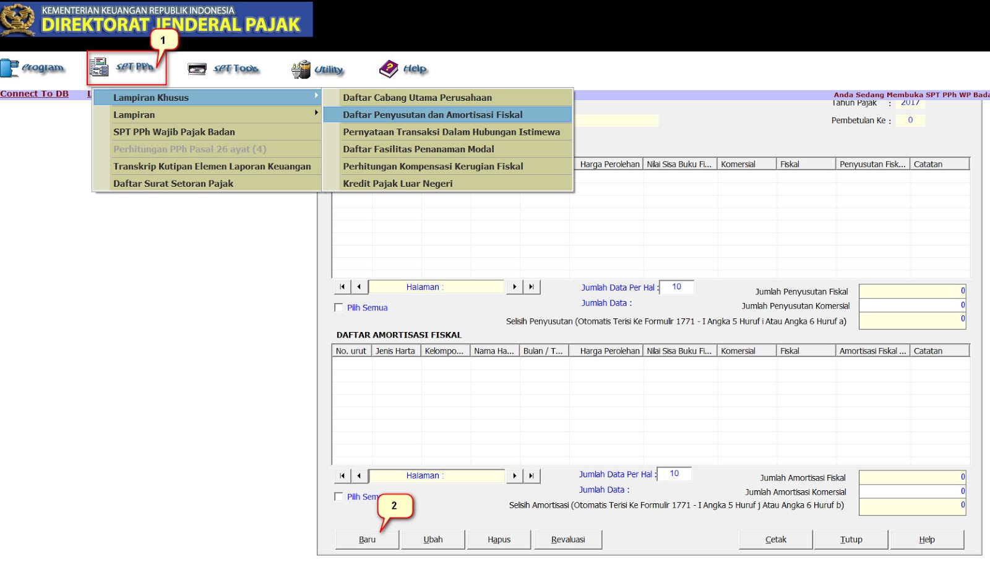
Task: Click the Connect To DB link
Action: (x=35, y=94)
